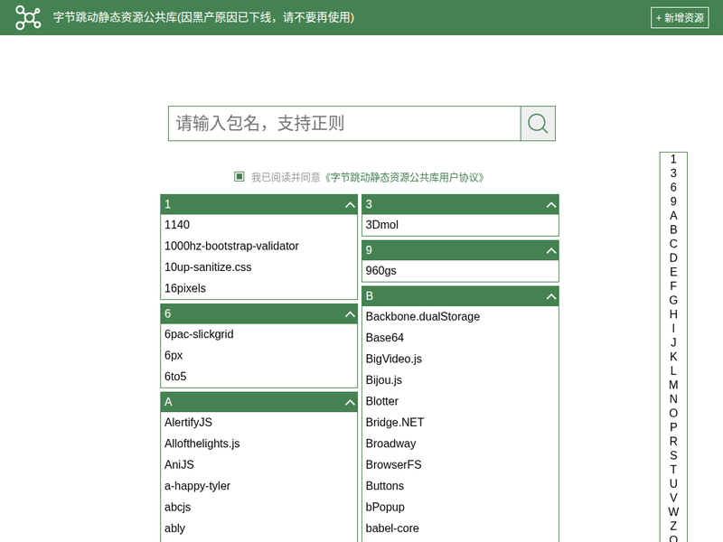723x542 pixels.
Task: Jump to index 3 in sidebar
Action: 673,173
